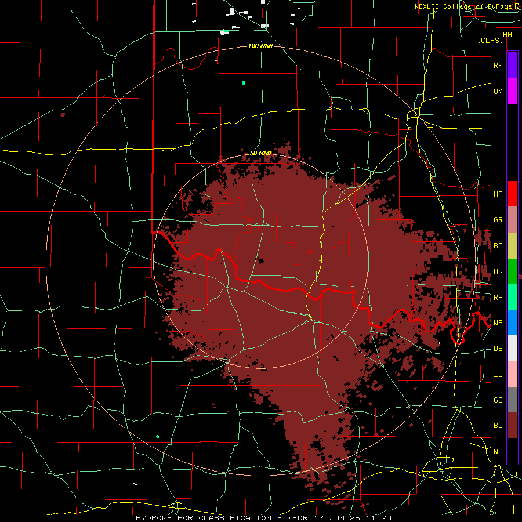Viewport: 522px width, 522px height.
Task: Select the HR green legend block
Action: click(512, 271)
